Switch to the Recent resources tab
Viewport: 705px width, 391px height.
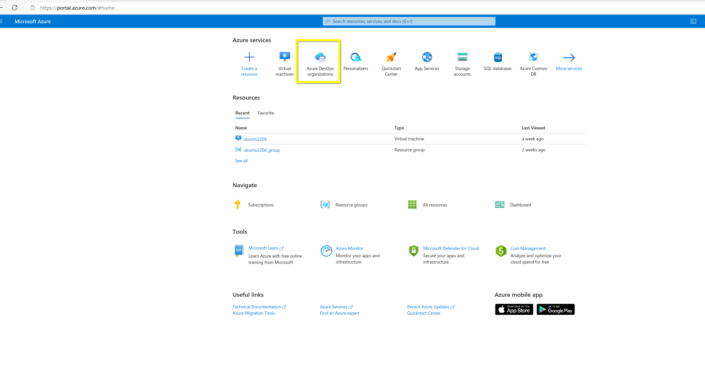(x=242, y=113)
